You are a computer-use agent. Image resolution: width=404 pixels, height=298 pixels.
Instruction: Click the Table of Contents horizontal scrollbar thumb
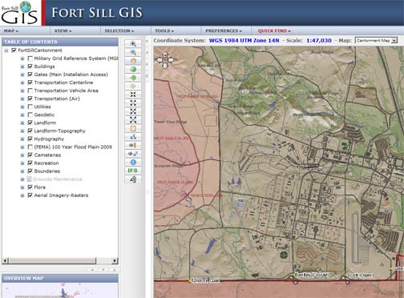(52, 260)
